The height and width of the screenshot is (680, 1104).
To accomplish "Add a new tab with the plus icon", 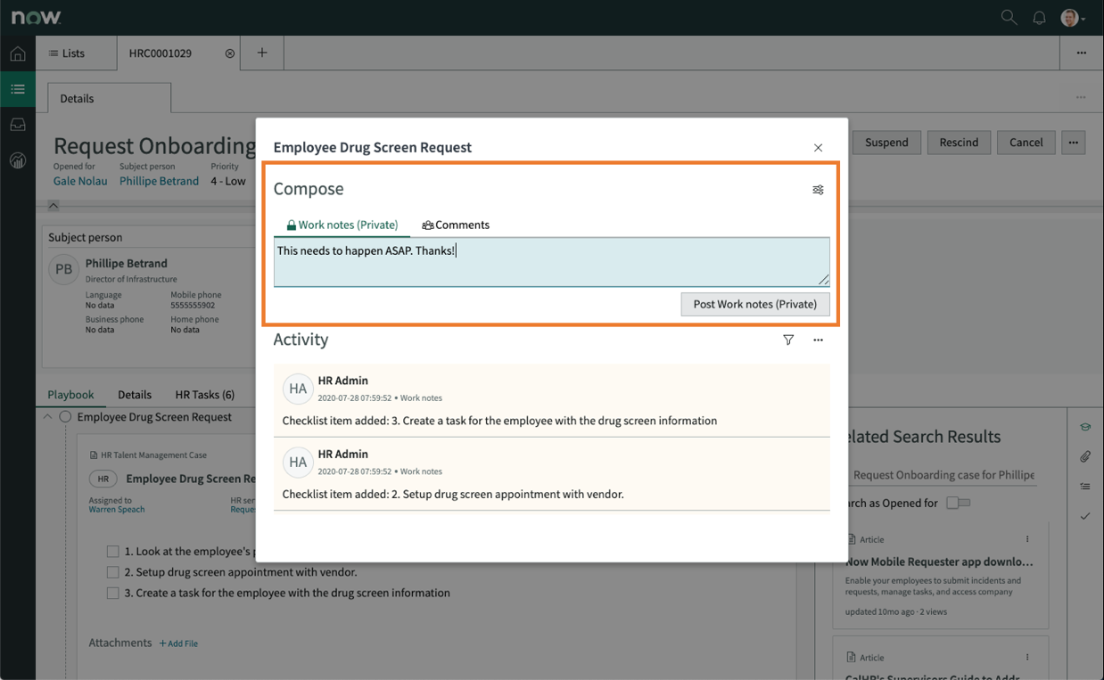I will coord(262,53).
